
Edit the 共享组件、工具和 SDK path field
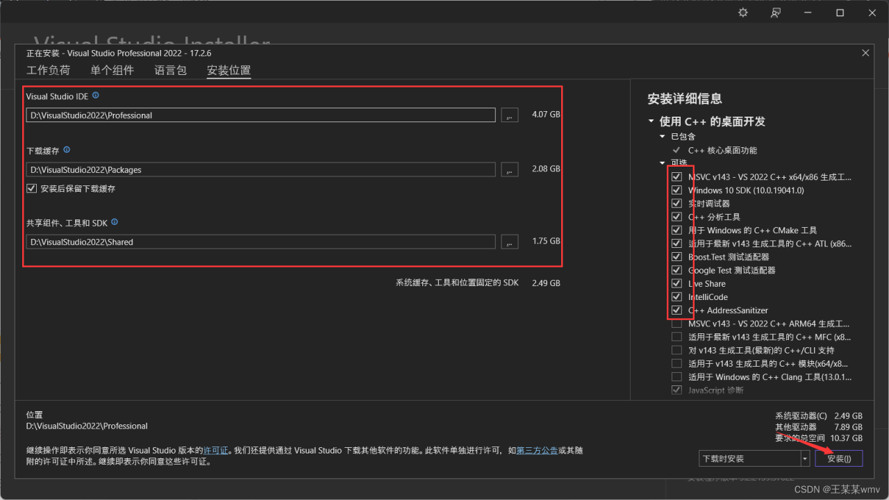point(261,242)
